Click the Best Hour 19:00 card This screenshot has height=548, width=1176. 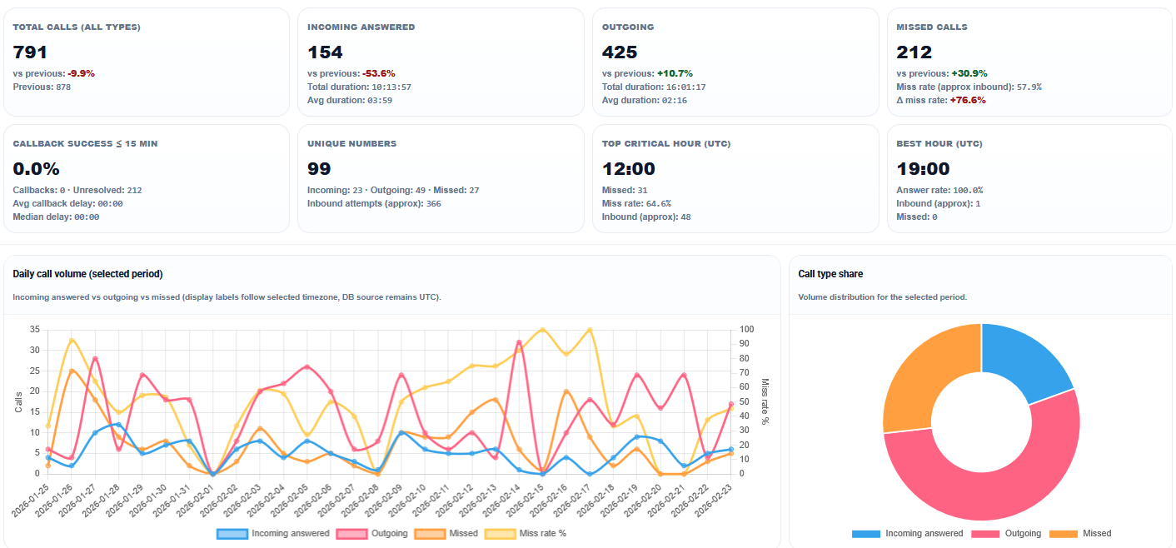coord(1029,179)
